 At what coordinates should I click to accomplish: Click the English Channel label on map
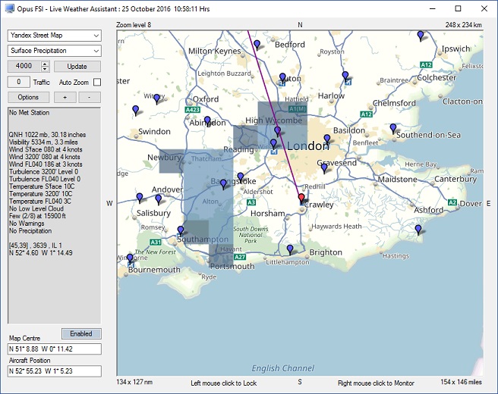tap(282, 368)
